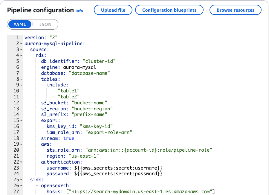The width and height of the screenshot is (269, 195).
Task: Click the "kms-key-id" value
Action: pyautogui.click(x=96, y=126)
